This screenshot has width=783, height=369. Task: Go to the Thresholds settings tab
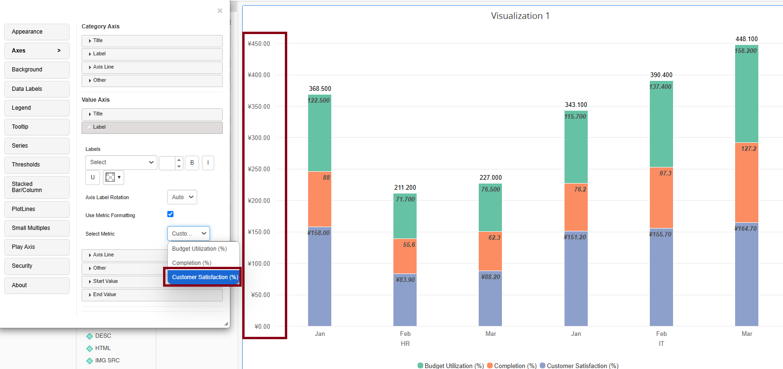coord(37,165)
